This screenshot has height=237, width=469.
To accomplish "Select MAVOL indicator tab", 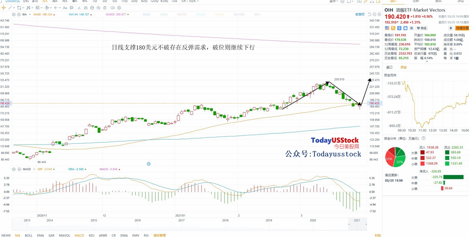I will coord(64,235).
